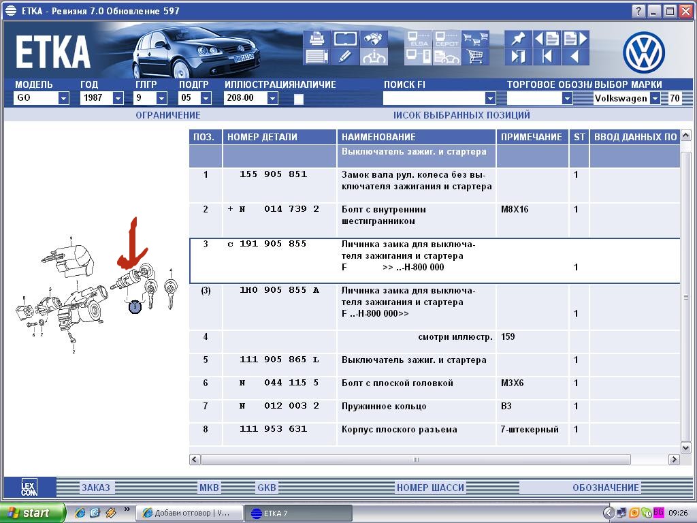
Task: Open search with the binoculars icon
Action: 374,39
